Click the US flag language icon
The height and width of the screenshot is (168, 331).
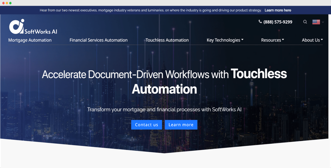316,22
